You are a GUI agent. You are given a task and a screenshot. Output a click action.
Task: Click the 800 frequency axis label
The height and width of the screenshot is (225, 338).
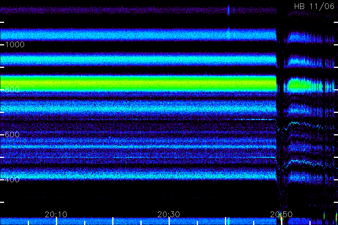12,90
